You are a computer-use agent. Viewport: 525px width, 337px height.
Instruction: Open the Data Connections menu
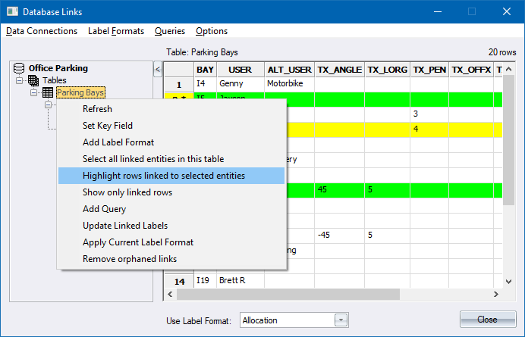(x=42, y=31)
